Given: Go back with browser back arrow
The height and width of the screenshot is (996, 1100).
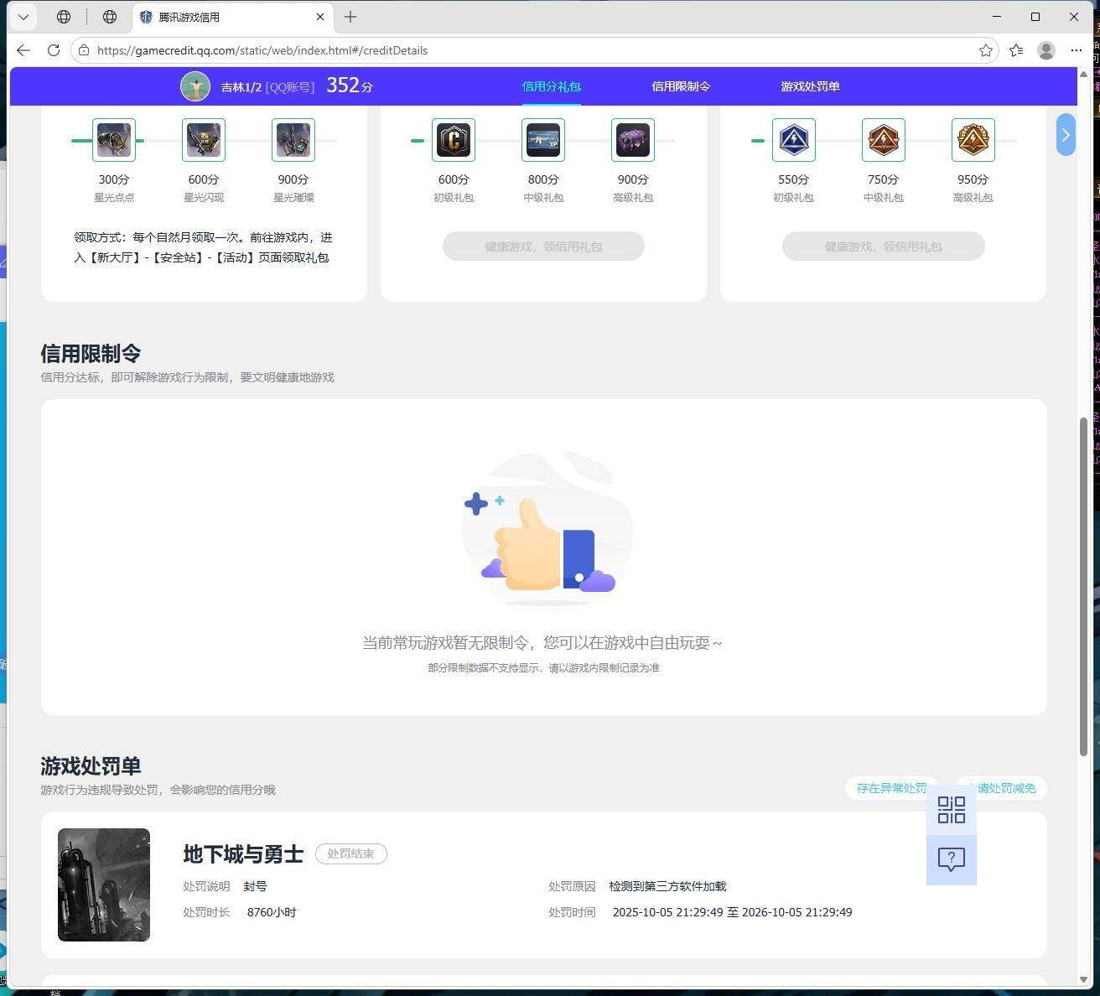Looking at the screenshot, I should click(x=23, y=50).
